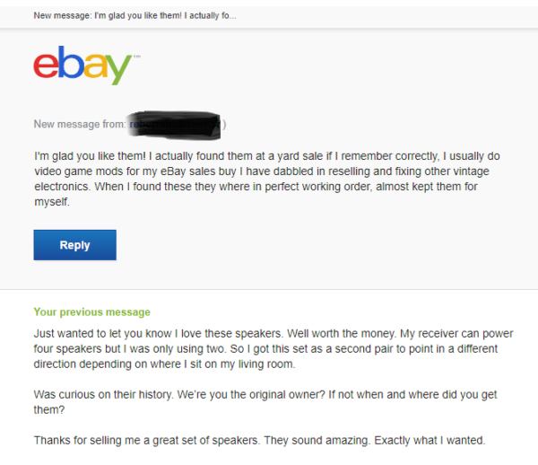Click the 'New message from:' label
This screenshot has width=538, height=465.
tap(80, 124)
